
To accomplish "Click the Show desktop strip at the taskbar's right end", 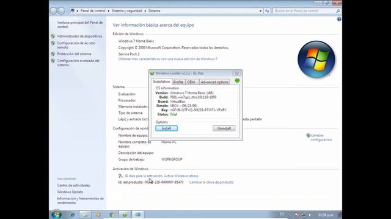I will 340,215.
